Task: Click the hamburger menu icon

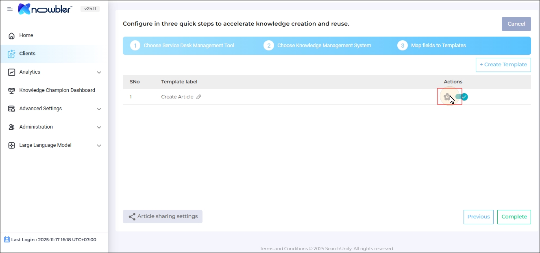Action: click(10, 9)
